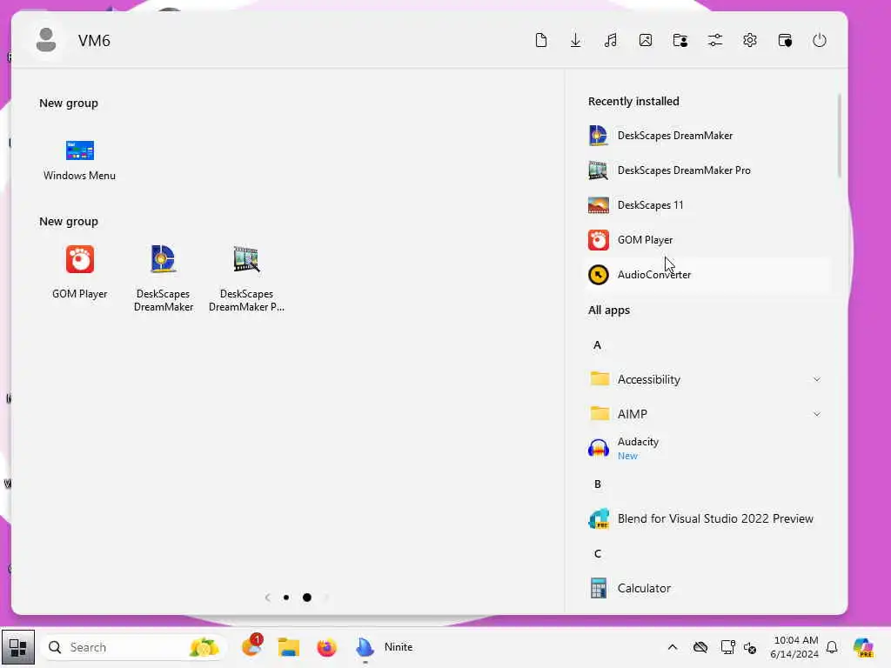Open the Documents folder icon in header
The height and width of the screenshot is (668, 891).
[541, 40]
